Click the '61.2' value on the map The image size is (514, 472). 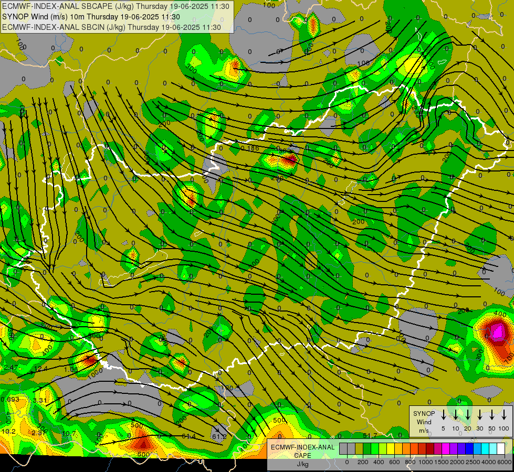point(219,437)
